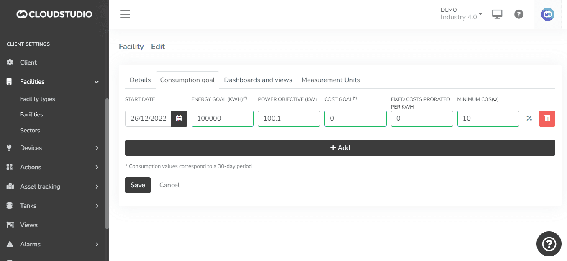Select Facility types in sidebar

[38, 99]
